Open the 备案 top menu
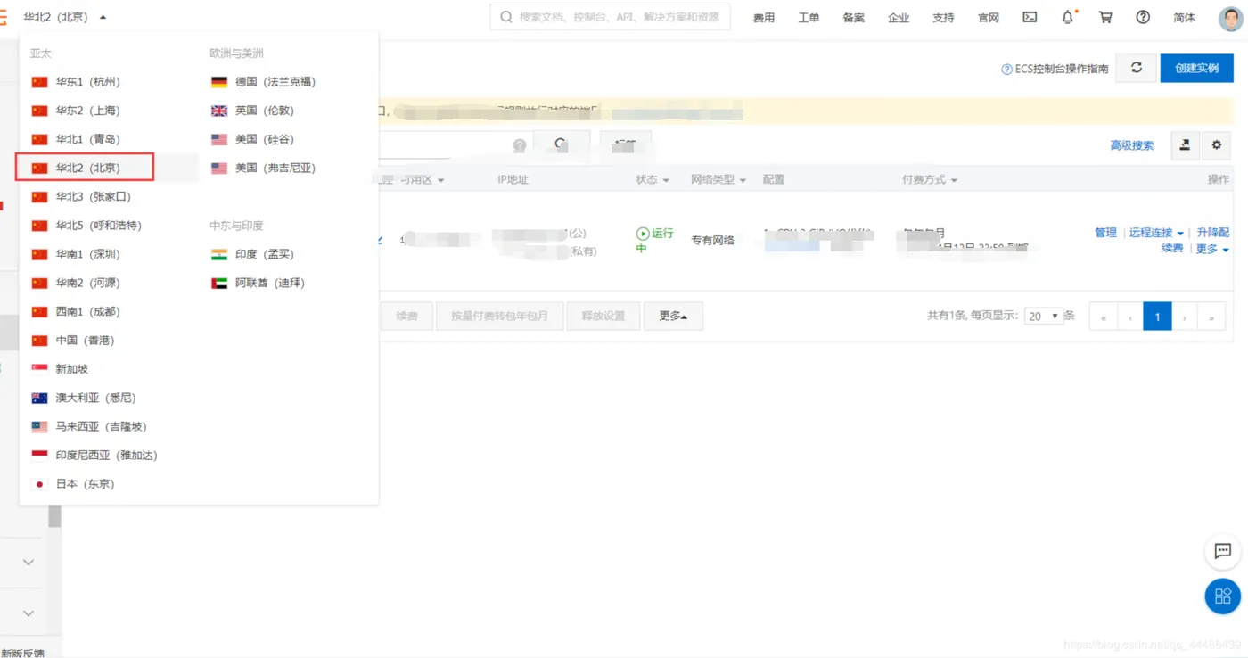Screen dimensions: 1248x658 point(853,18)
